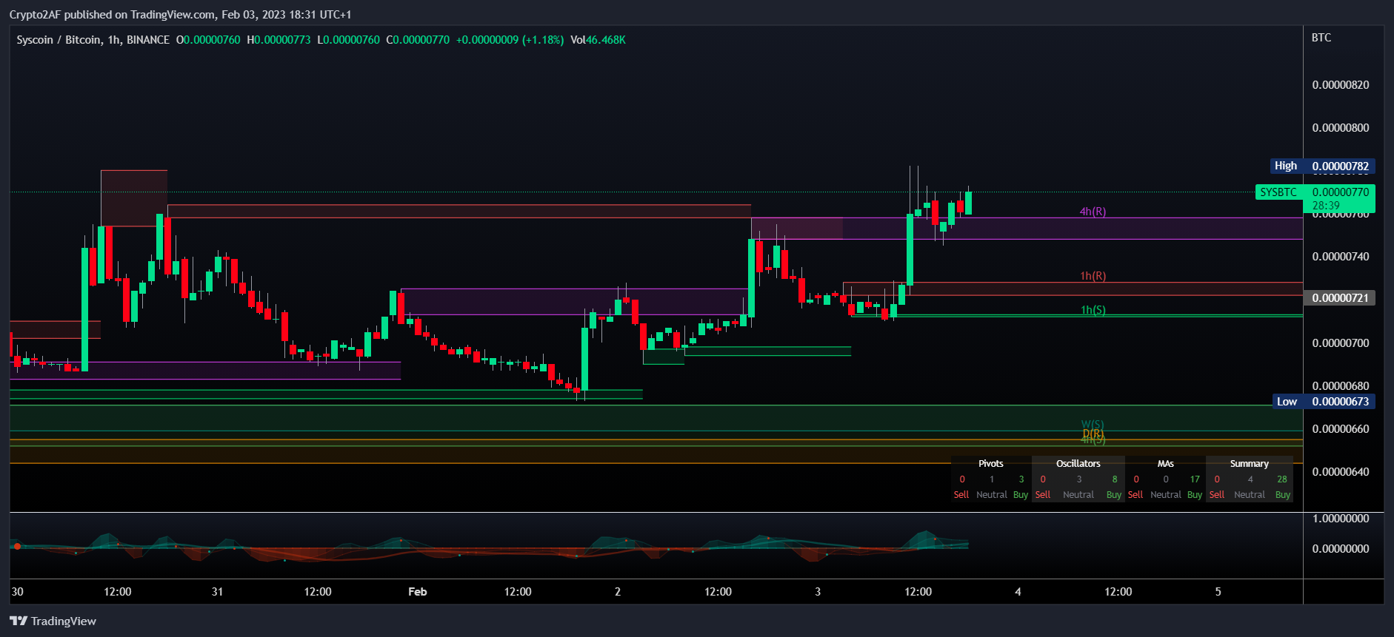The height and width of the screenshot is (637, 1394).
Task: Click the Neutral count 3 under Oscillators
Action: 1078,479
